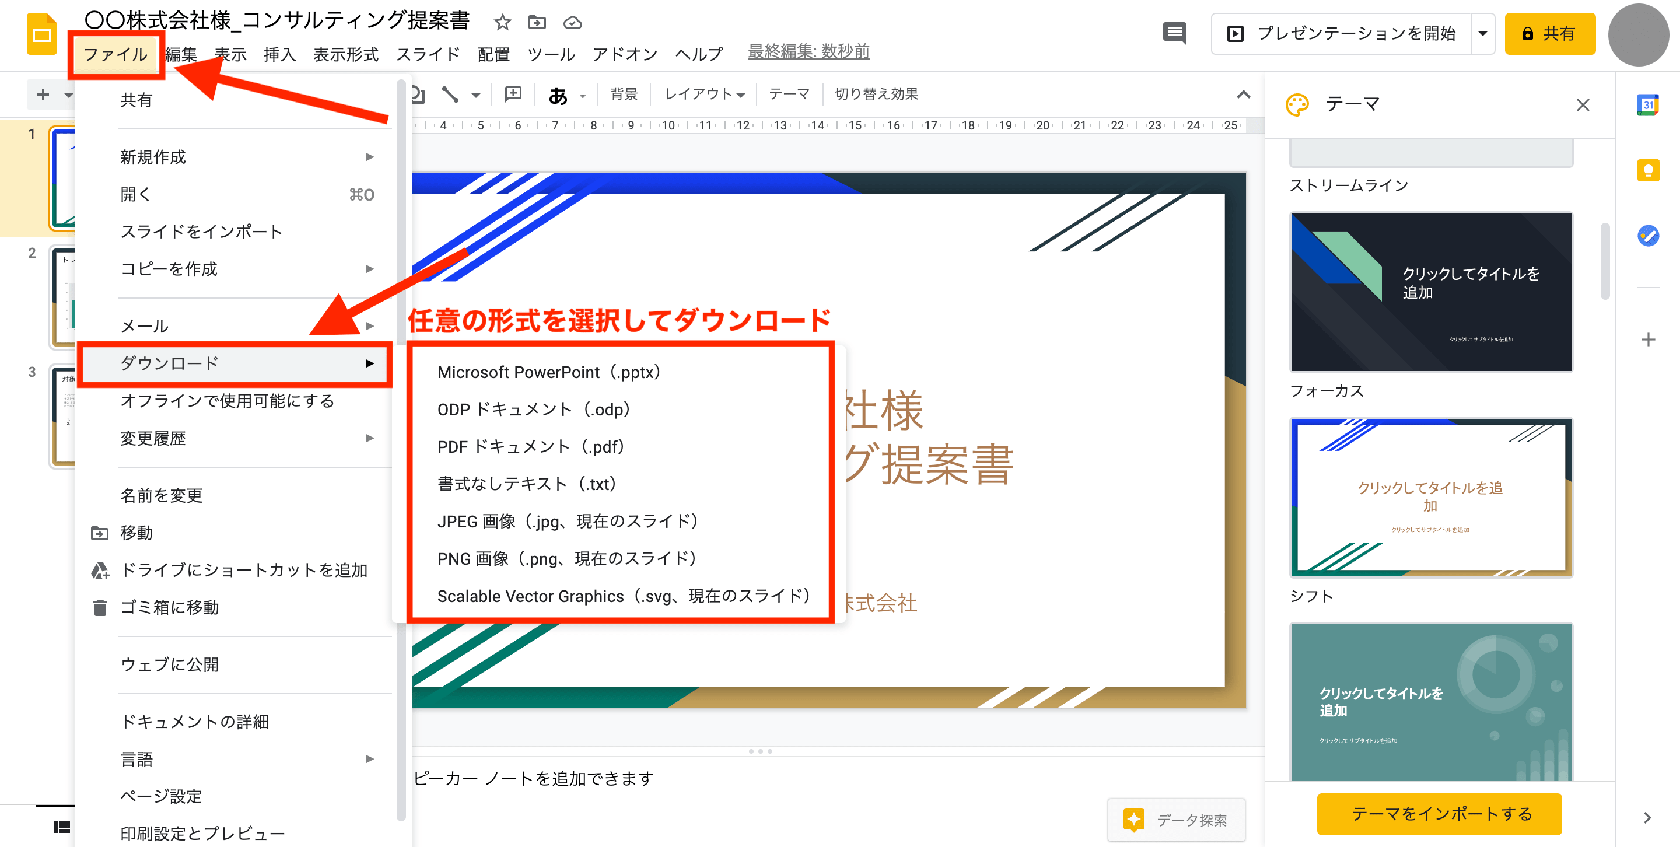Click the 背景 toolbar button
Viewport: 1680px width, 847px height.
pos(624,94)
